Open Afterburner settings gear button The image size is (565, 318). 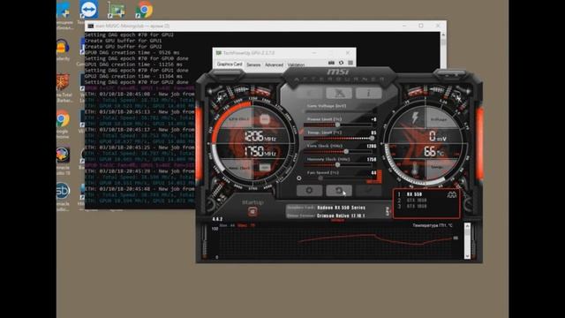pos(309,191)
